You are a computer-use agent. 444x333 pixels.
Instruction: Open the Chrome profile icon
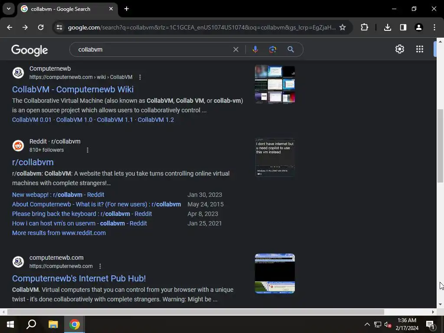point(419,27)
